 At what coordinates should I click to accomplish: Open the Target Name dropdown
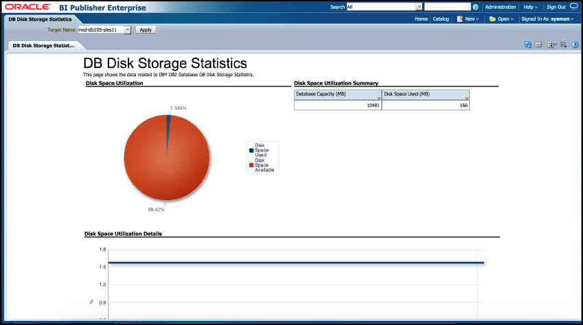(x=128, y=29)
